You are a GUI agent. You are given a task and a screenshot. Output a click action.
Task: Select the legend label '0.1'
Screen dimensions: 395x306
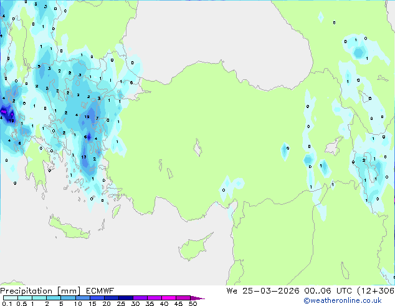pos(7,304)
